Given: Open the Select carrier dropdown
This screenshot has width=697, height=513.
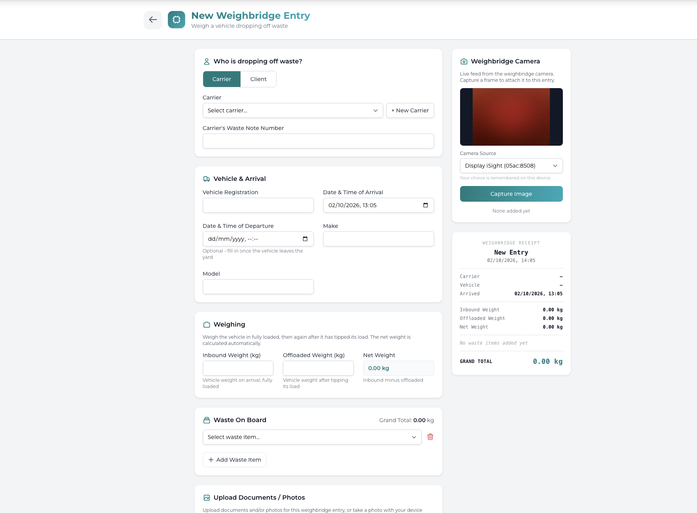Looking at the screenshot, I should (x=293, y=110).
